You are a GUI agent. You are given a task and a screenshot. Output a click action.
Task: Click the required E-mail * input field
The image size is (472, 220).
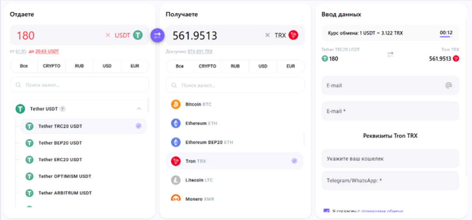[391, 111]
